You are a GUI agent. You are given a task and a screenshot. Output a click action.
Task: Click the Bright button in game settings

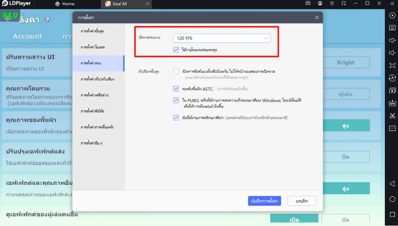[x=346, y=62]
